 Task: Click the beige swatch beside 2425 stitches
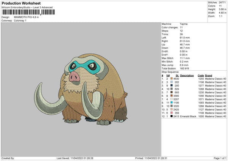[171, 109]
